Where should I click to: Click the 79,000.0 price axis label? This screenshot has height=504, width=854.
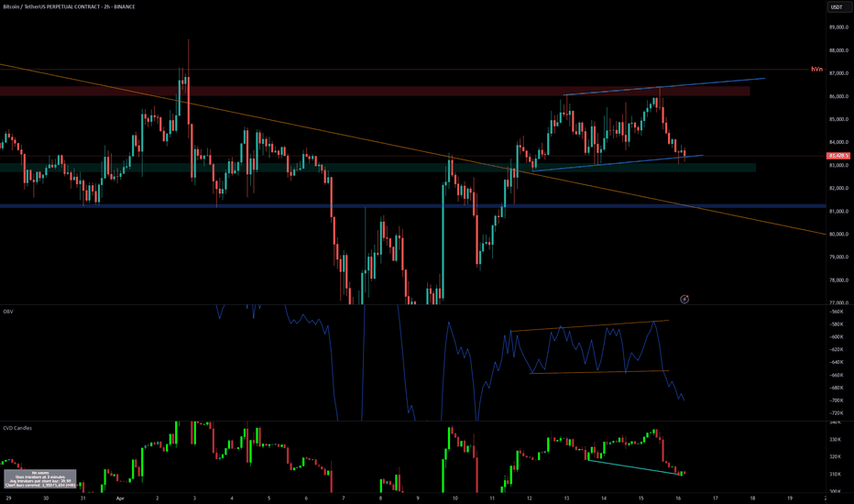click(838, 257)
